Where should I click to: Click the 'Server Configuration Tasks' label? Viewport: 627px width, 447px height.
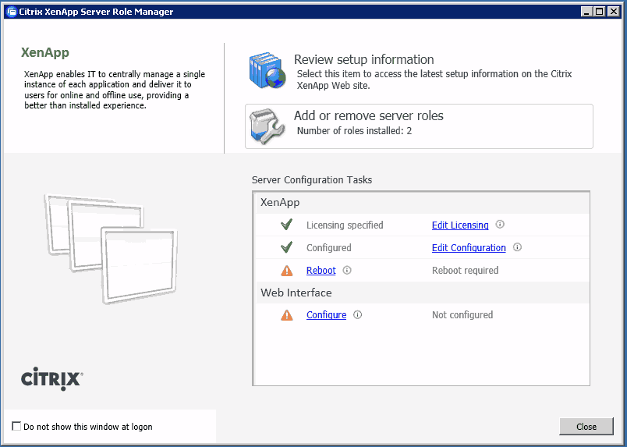(x=312, y=180)
